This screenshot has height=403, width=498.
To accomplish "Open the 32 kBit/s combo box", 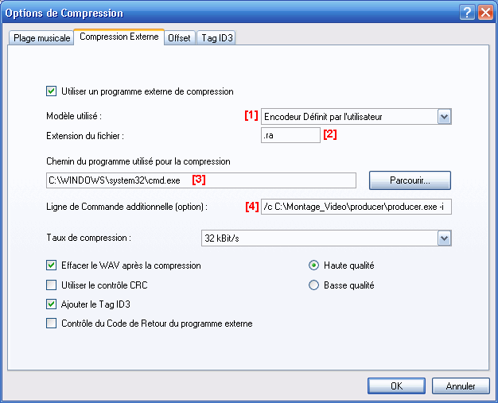I will pos(326,238).
